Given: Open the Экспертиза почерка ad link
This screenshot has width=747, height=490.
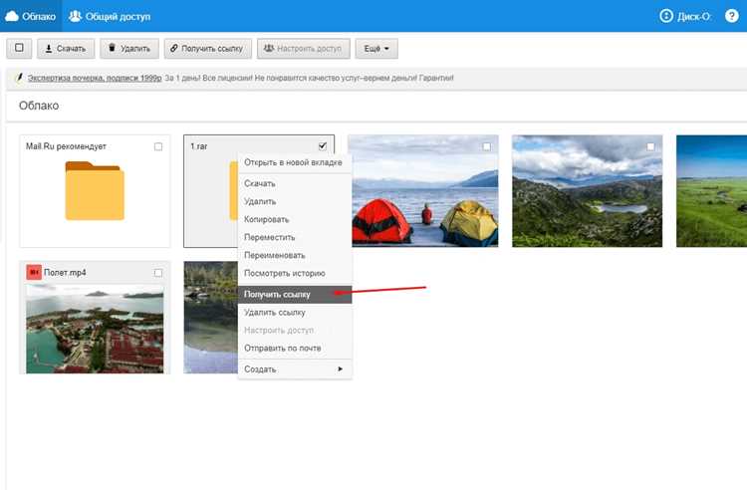Looking at the screenshot, I should [95, 78].
